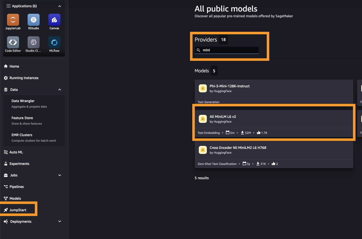This screenshot has height=239, width=362.
Task: Click calendar icon showing 3y
Action: (x=244, y=163)
